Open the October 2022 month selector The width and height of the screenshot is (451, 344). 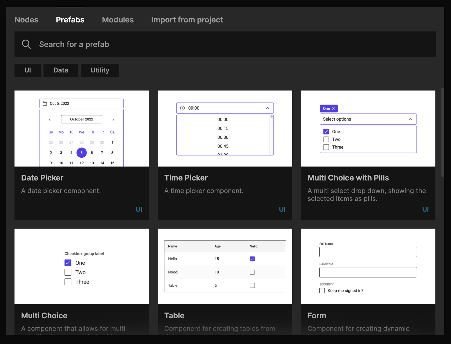coord(82,119)
